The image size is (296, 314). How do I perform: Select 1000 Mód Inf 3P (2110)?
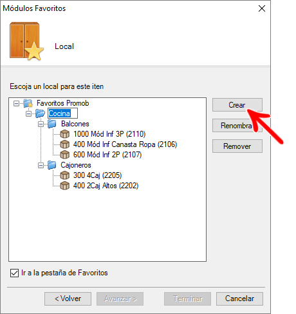tap(109, 134)
